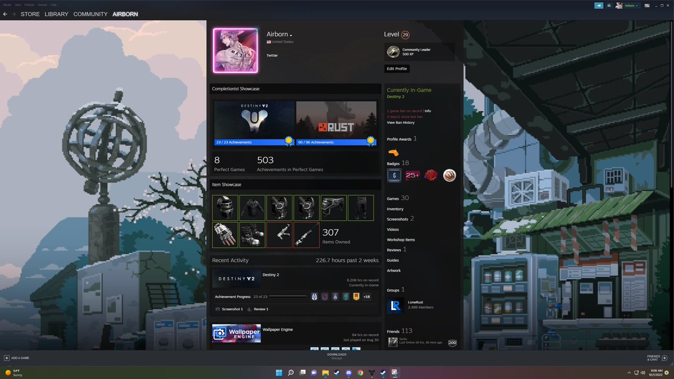Expand the arrow next to Airborn profile name

[x=290, y=35]
